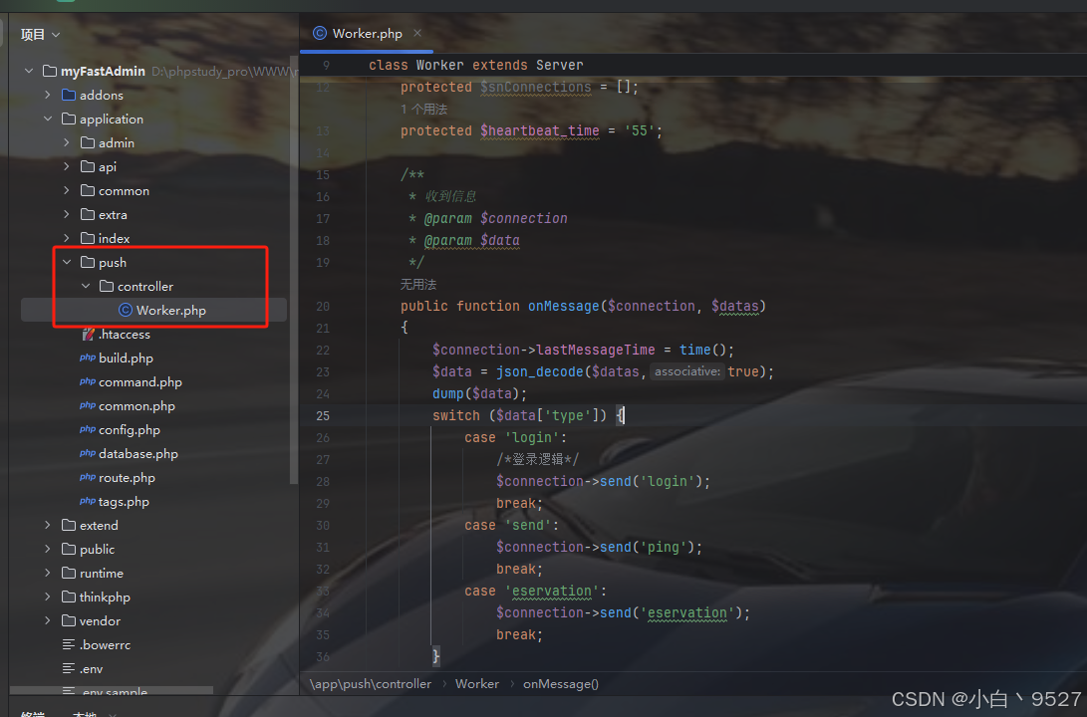This screenshot has width=1087, height=717.
Task: Click the database.php file icon
Action: click(88, 453)
